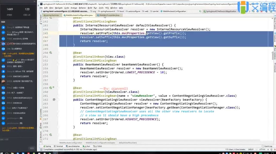Viewport: 276px width, 154px height.
Task: Open the Refactor menu
Action: tap(82, 8)
